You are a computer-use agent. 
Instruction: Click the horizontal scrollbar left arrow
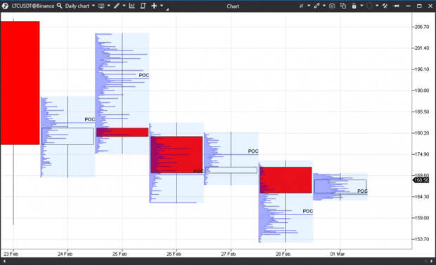pos(4,261)
